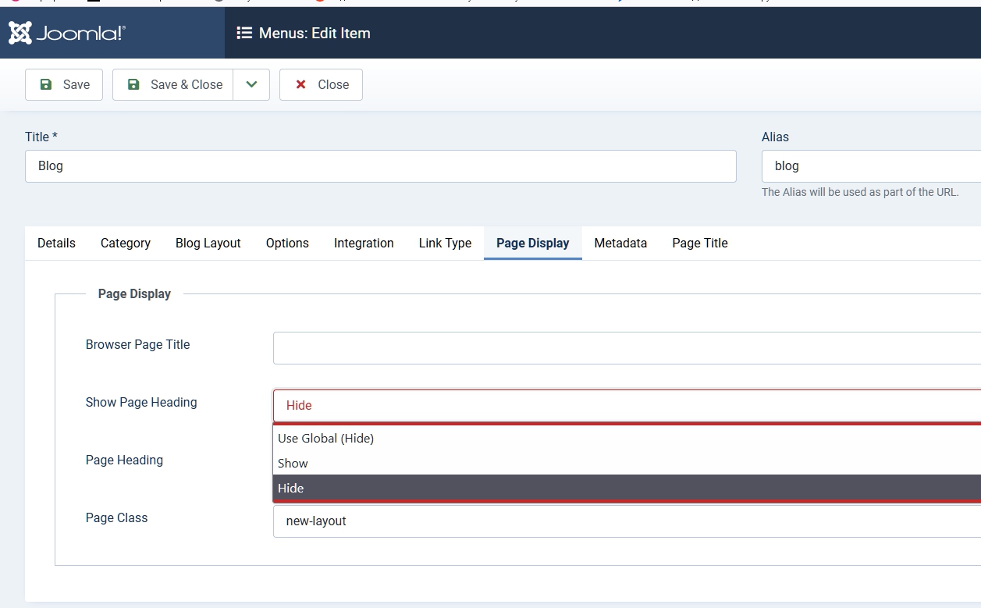
Task: Click the Page Class input field
Action: tap(626, 521)
